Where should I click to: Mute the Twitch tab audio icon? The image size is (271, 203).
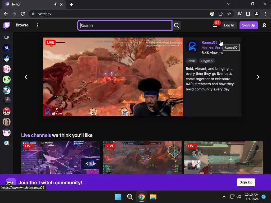coord(56,4)
